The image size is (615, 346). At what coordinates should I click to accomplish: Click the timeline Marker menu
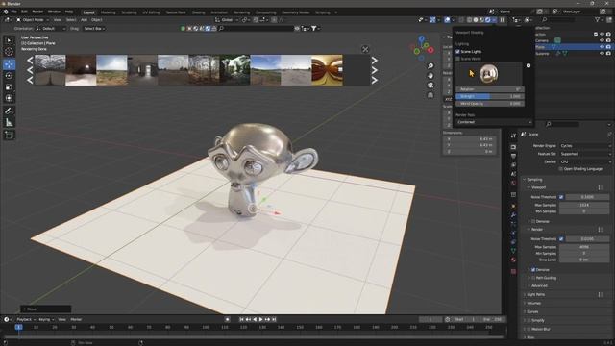coord(76,319)
